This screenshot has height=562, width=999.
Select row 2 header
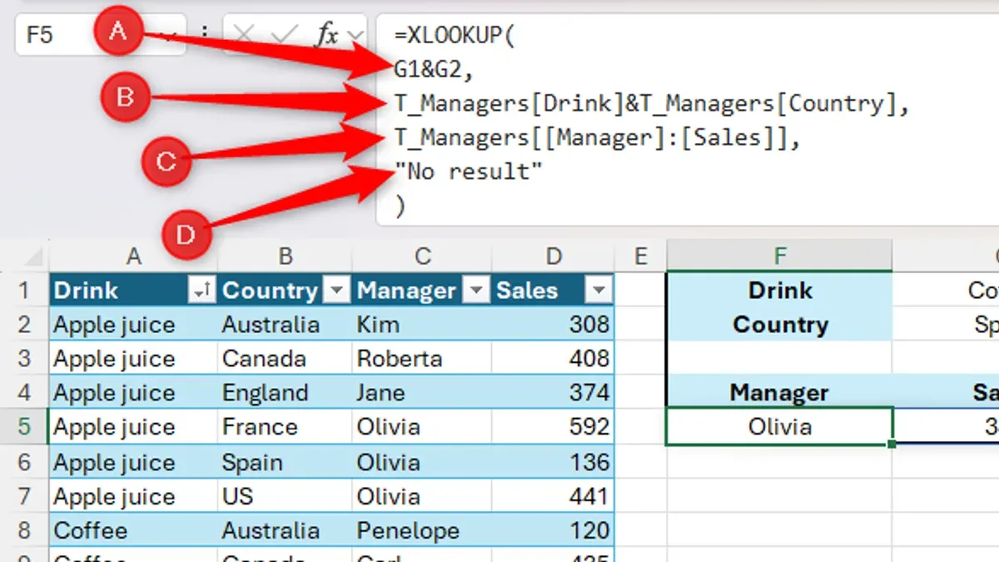click(x=24, y=325)
